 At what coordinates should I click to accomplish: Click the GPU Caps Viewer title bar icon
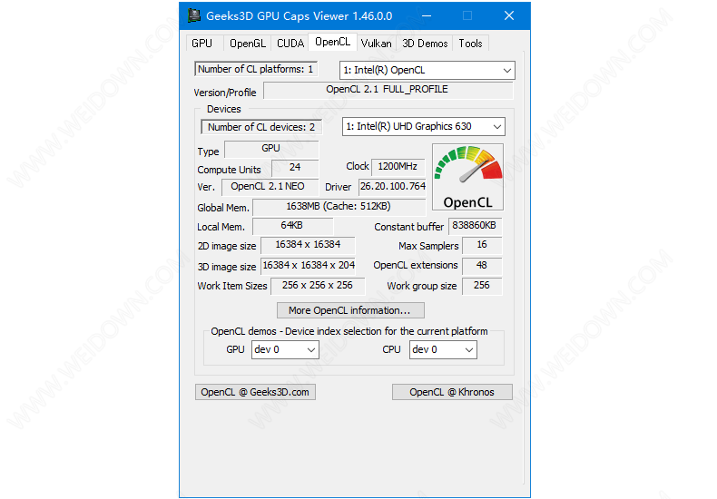(x=194, y=15)
